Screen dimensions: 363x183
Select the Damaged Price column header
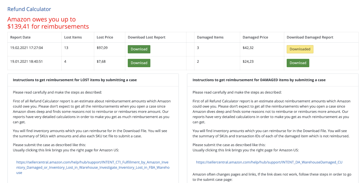point(255,37)
